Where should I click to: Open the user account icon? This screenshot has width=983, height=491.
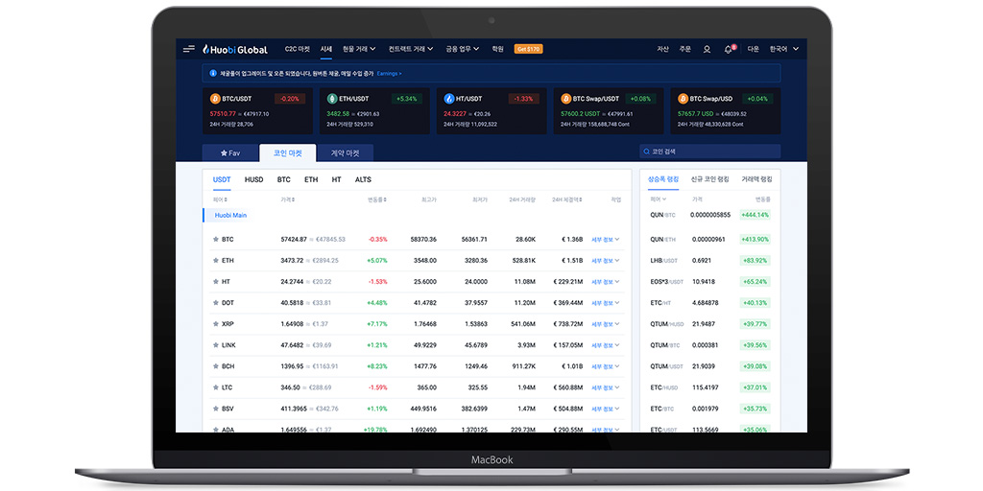[x=707, y=49]
